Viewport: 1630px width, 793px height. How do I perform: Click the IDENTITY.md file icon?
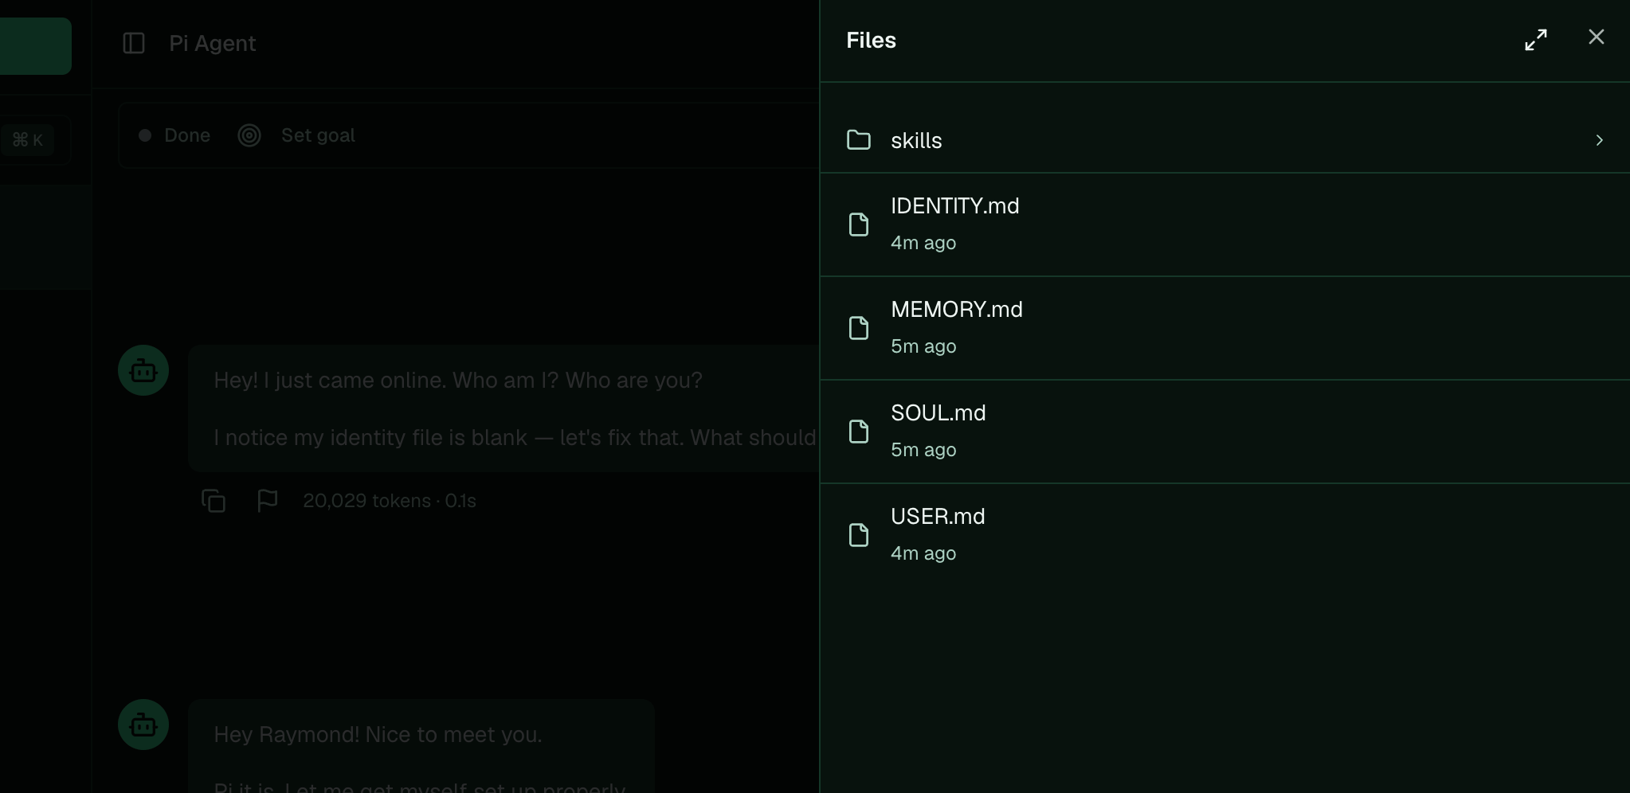point(859,225)
